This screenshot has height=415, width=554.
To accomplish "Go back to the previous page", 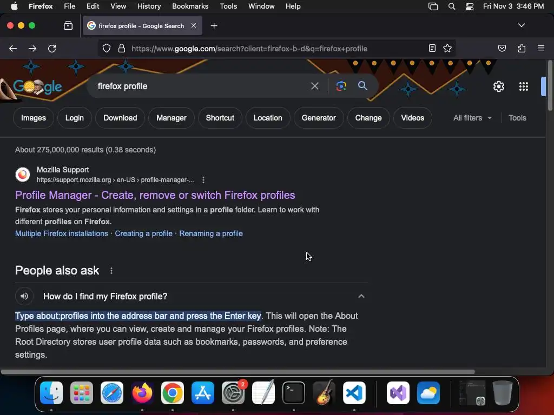I will [13, 48].
